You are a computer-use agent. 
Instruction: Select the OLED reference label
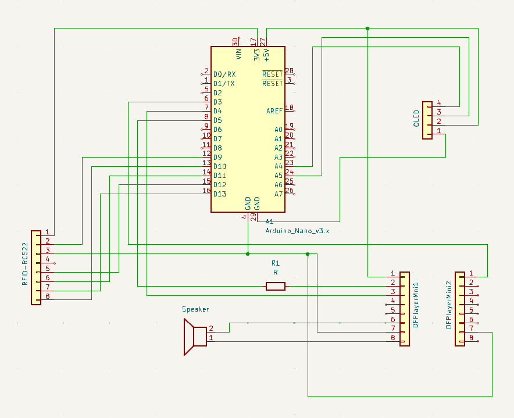tap(416, 119)
